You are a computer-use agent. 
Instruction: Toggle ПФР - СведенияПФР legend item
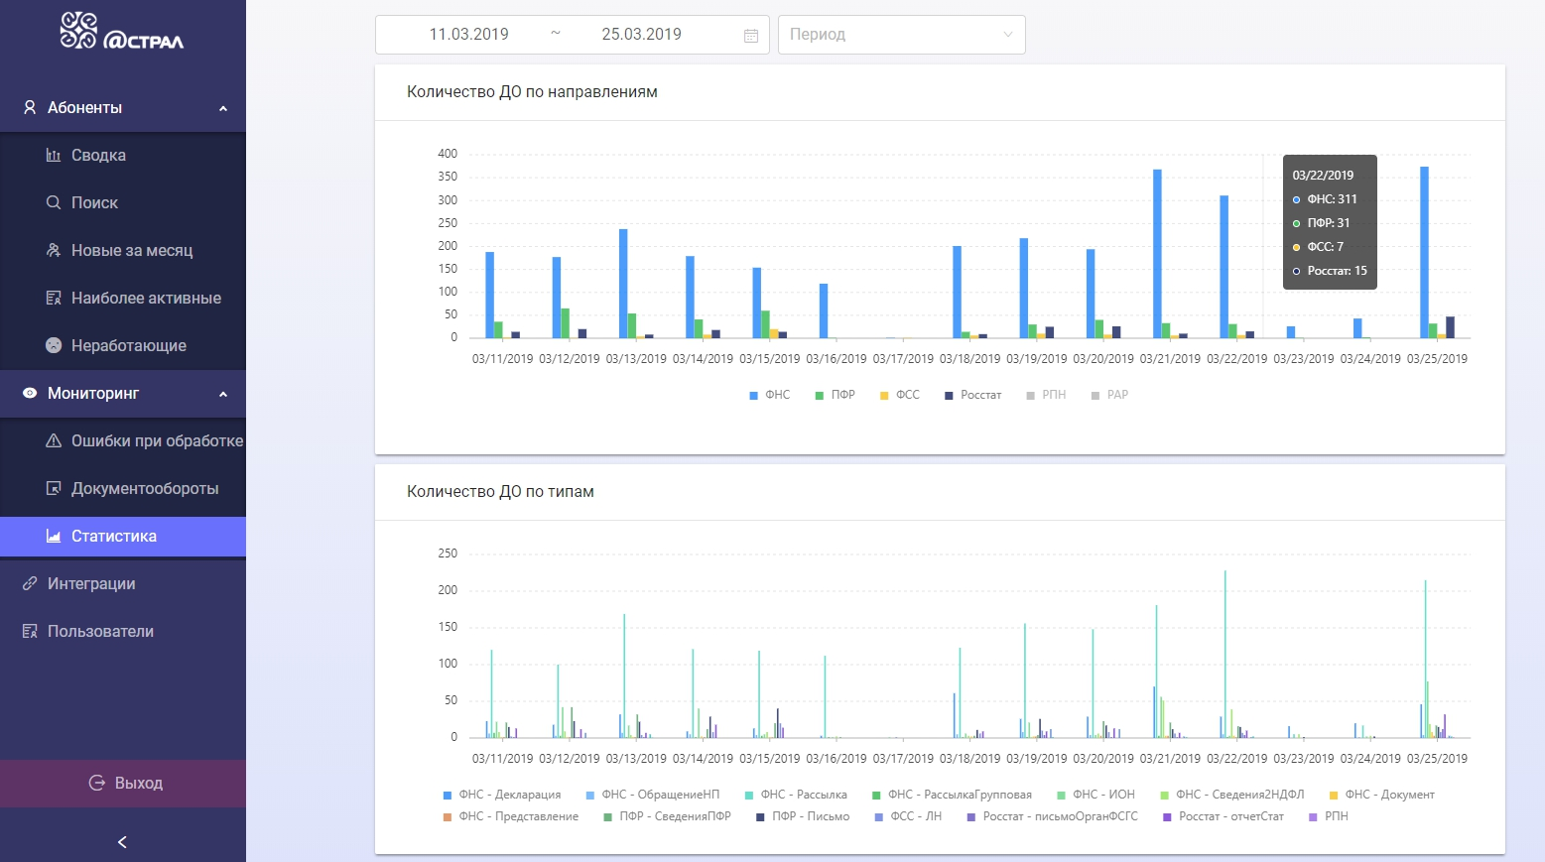(668, 816)
